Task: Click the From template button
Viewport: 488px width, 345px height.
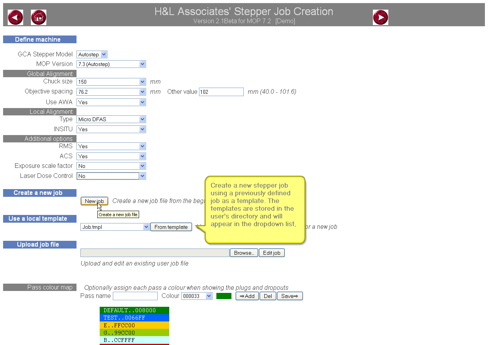Action: pos(171,227)
